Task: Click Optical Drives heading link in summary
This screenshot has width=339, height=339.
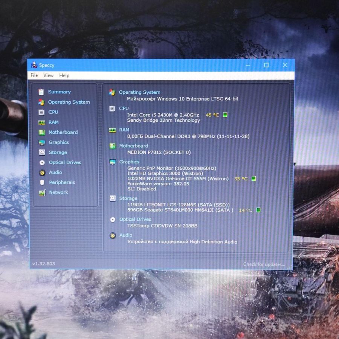Action: [x=135, y=219]
